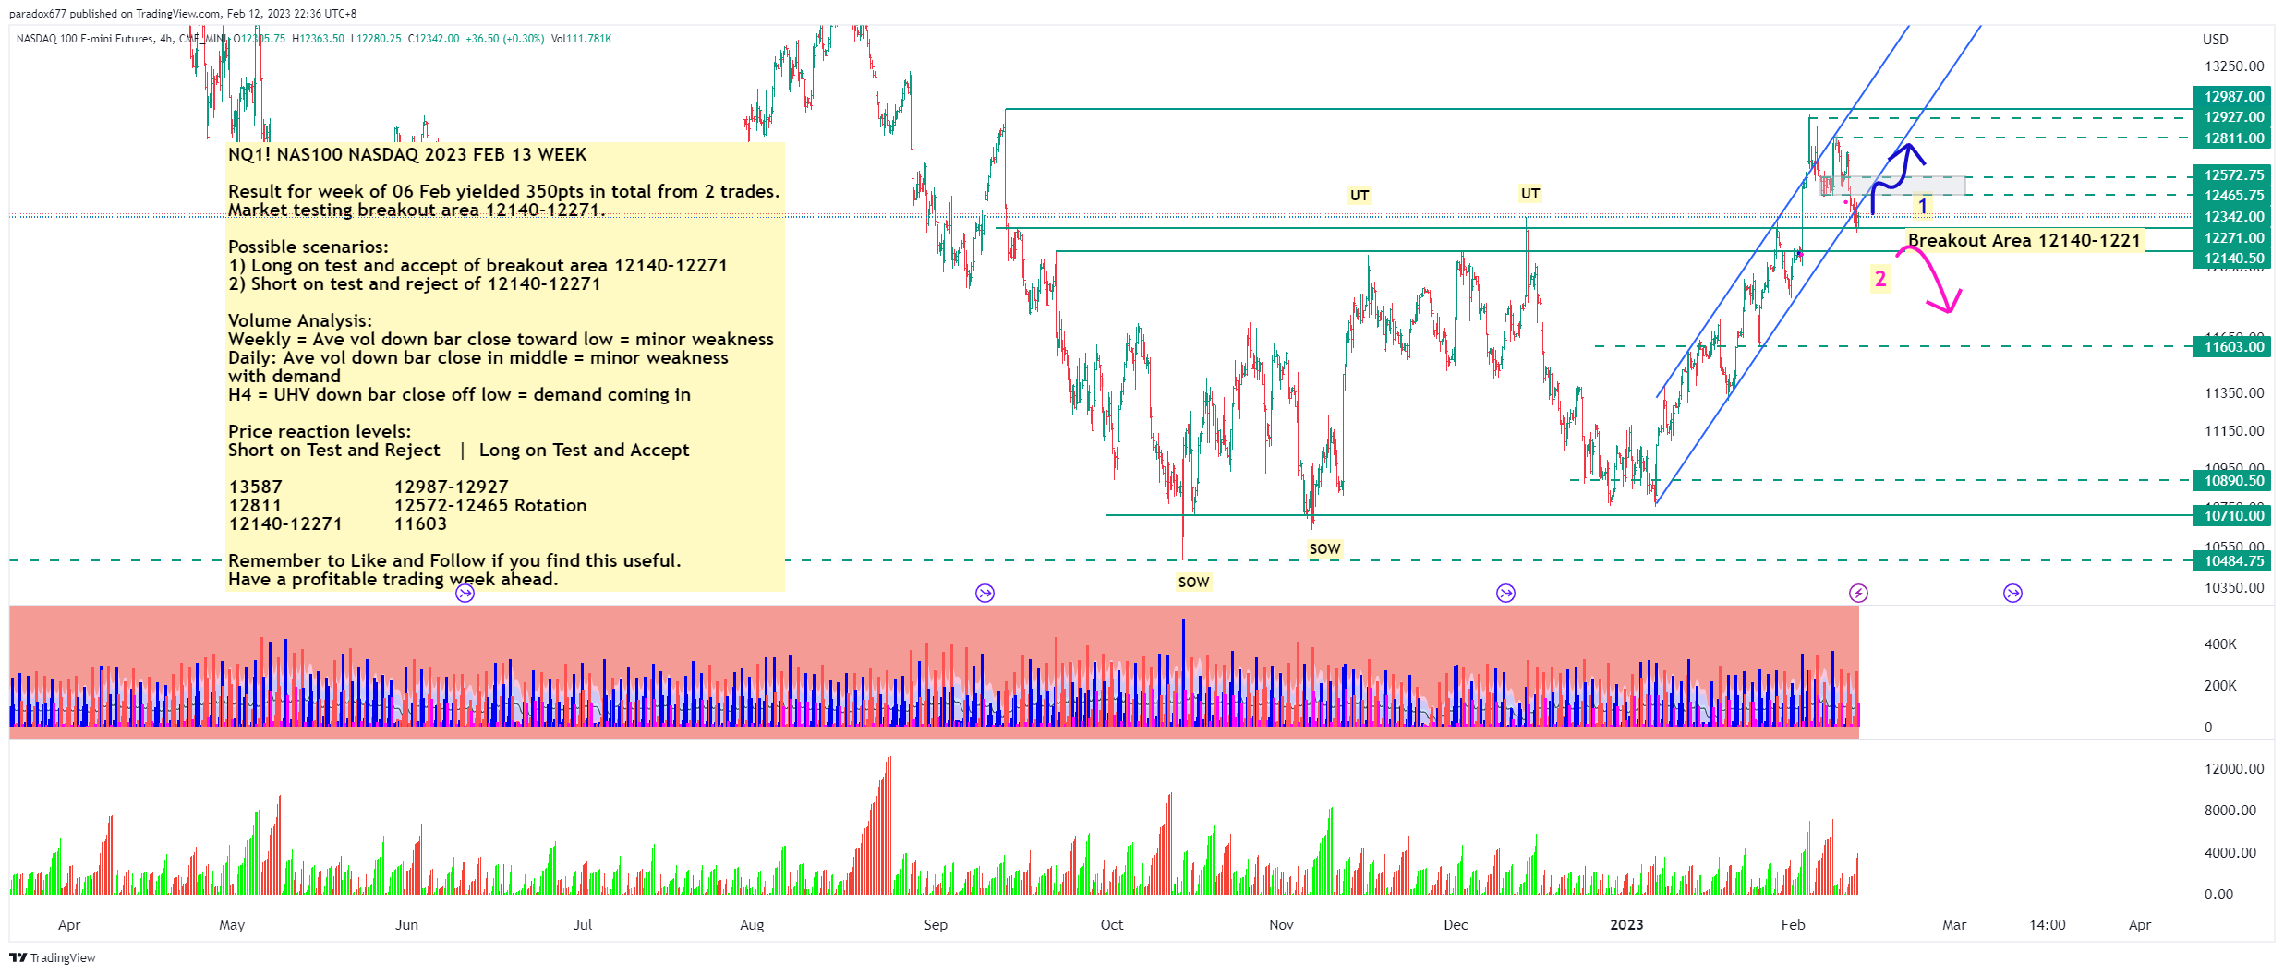This screenshot has width=2284, height=974.
Task: Select the UT annotation above the November peak
Action: point(1360,196)
